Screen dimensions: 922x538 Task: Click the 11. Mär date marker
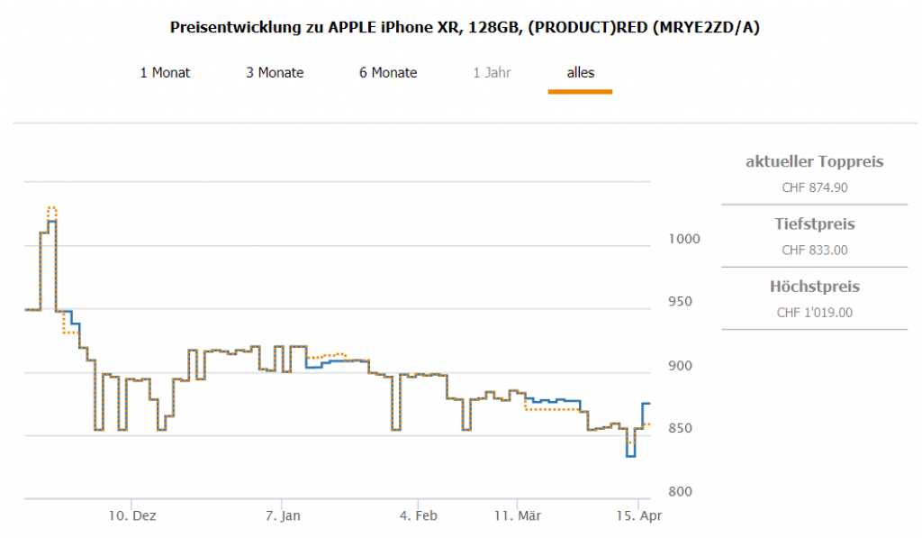coord(519,516)
